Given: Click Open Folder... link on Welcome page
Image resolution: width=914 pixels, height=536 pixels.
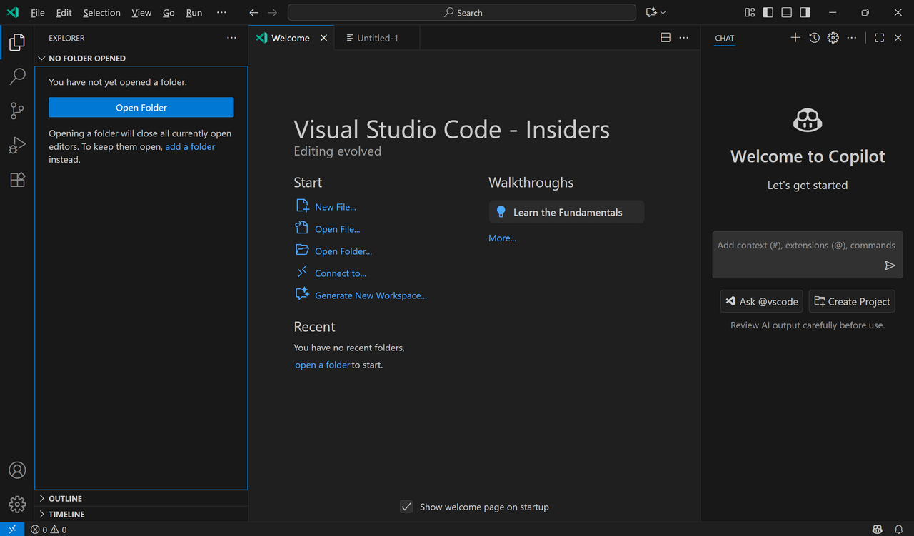Looking at the screenshot, I should pos(343,251).
